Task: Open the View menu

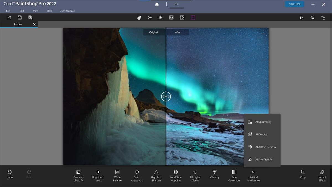Action: [x=35, y=11]
